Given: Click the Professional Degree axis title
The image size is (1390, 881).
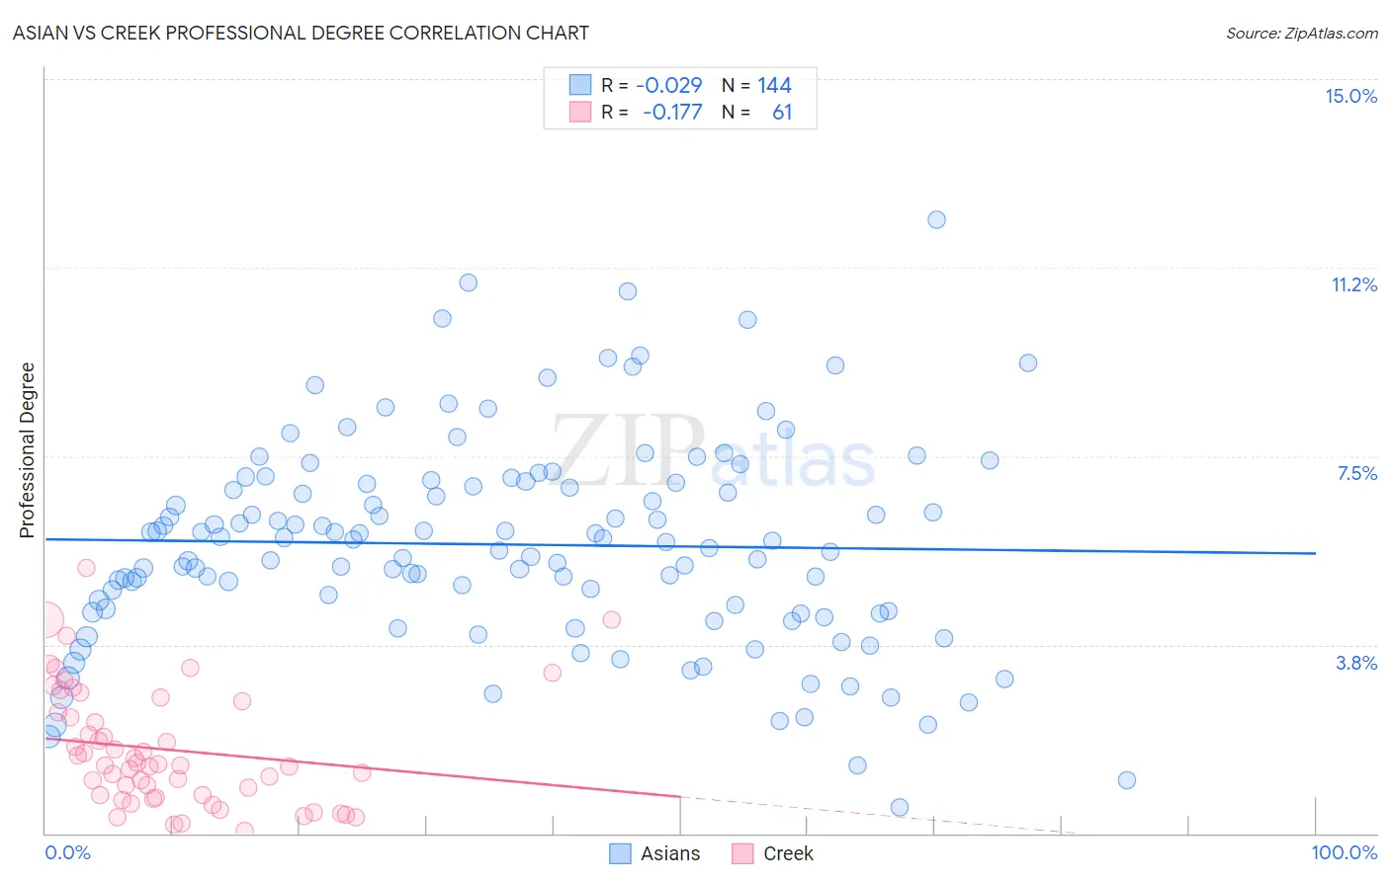Looking at the screenshot, I should [x=27, y=450].
